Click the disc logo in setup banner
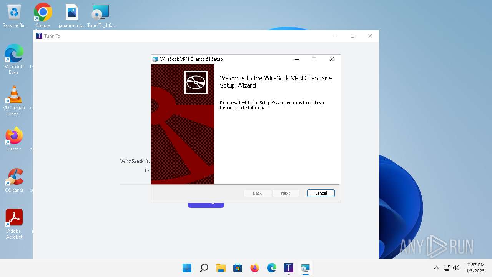 point(196,82)
